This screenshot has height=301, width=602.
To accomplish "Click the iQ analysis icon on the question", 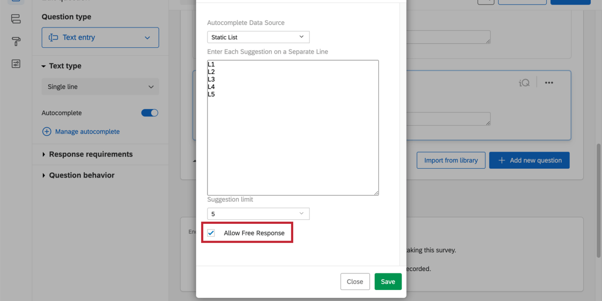I will pyautogui.click(x=524, y=82).
